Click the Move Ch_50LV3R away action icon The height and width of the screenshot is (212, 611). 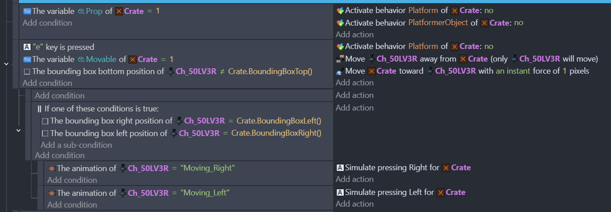tap(340, 59)
